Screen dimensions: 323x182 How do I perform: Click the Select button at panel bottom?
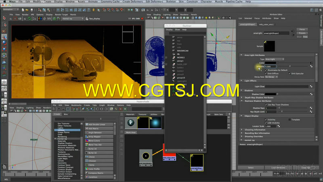click(x=251, y=167)
